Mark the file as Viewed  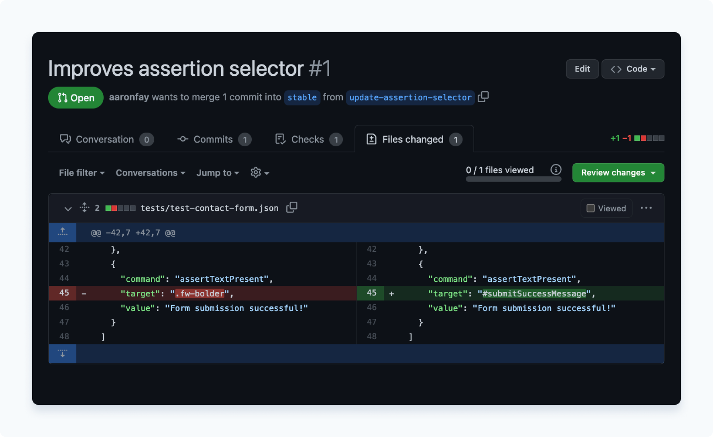coord(606,208)
